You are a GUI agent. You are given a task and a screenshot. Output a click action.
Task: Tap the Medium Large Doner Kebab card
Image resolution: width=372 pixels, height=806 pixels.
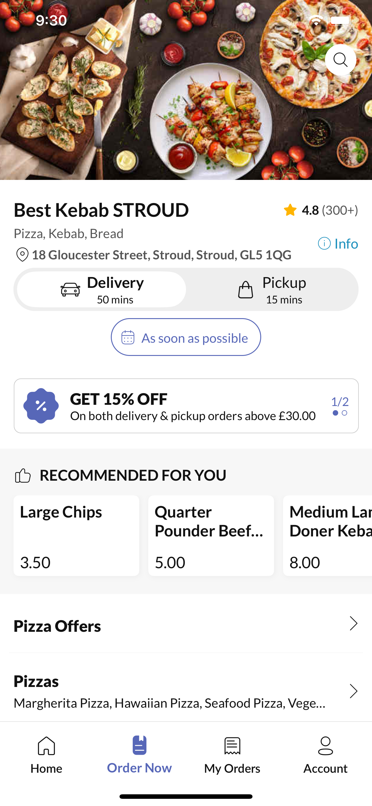click(x=327, y=535)
